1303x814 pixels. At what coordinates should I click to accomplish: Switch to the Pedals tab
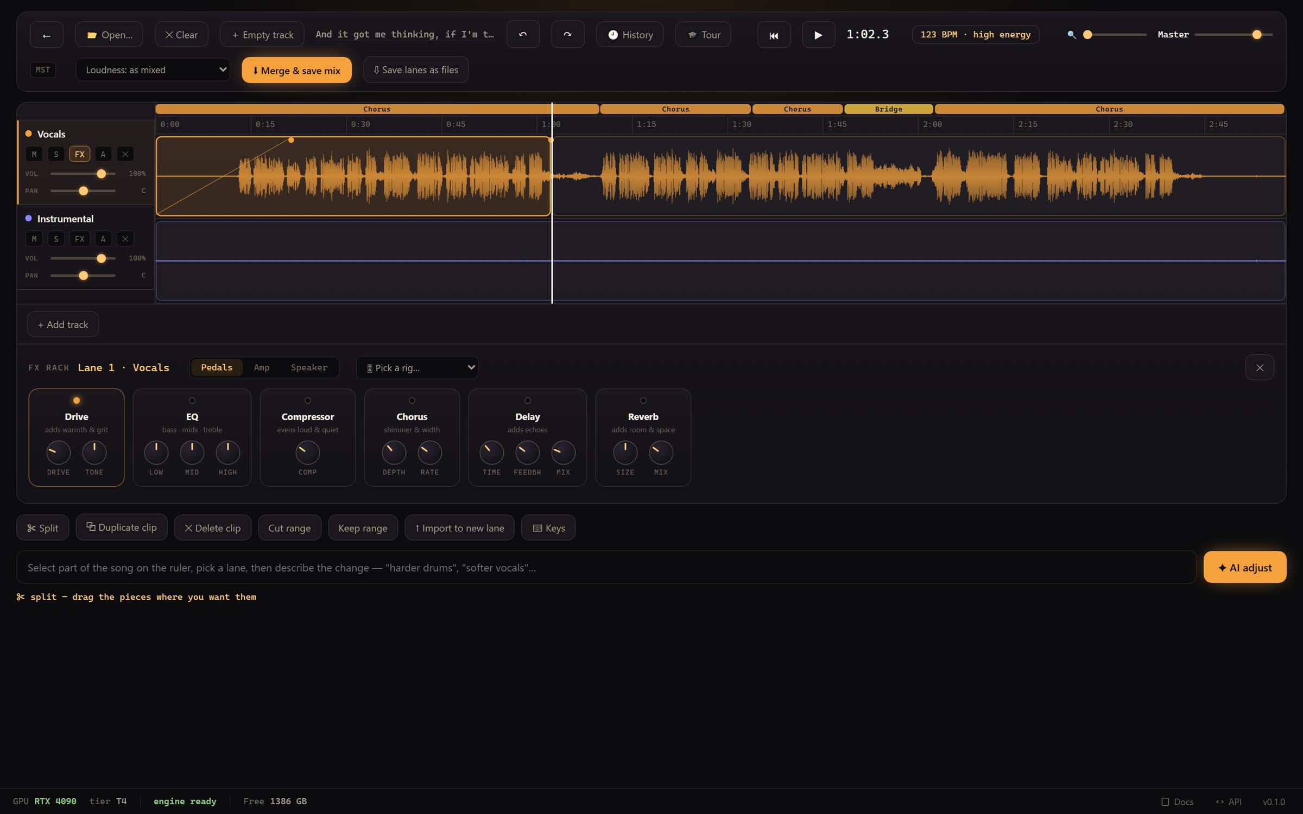click(217, 367)
